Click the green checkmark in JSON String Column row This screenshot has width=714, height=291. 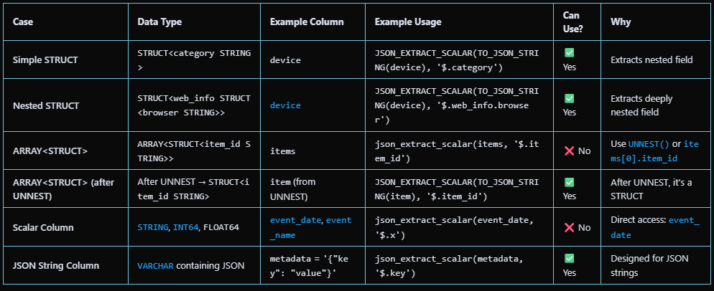click(569, 258)
